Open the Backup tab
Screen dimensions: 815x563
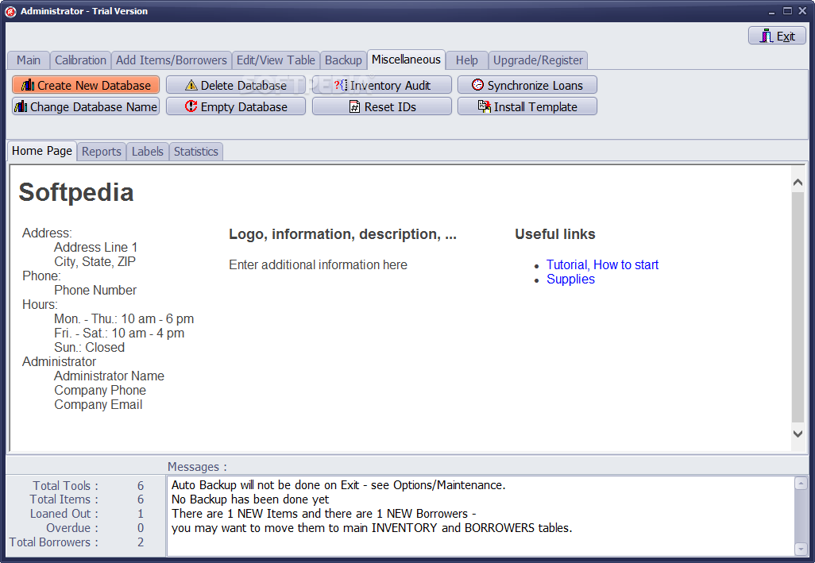pyautogui.click(x=343, y=60)
